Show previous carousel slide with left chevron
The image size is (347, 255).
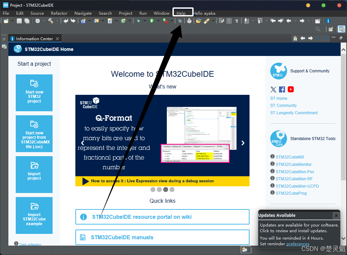82,143
